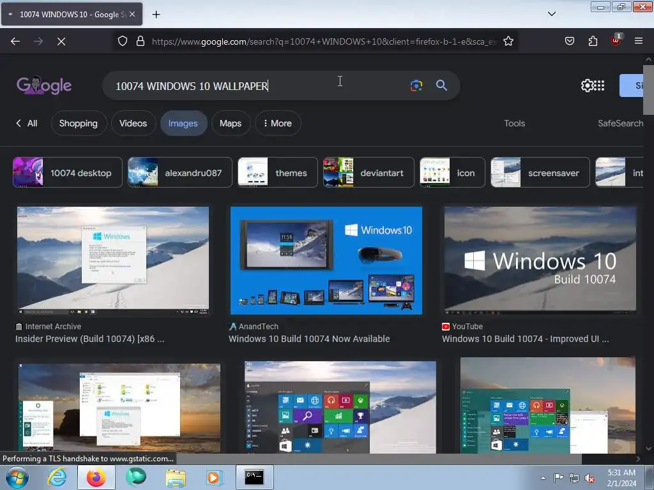Filter by deviantart chip
The image size is (654, 490).
coord(369,172)
